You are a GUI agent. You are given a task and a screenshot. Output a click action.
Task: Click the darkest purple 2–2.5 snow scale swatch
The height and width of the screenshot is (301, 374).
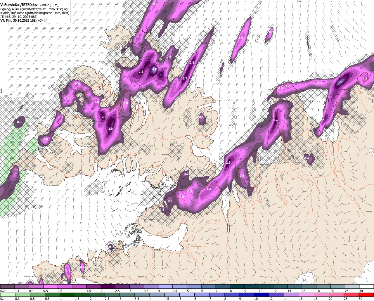(108, 287)
